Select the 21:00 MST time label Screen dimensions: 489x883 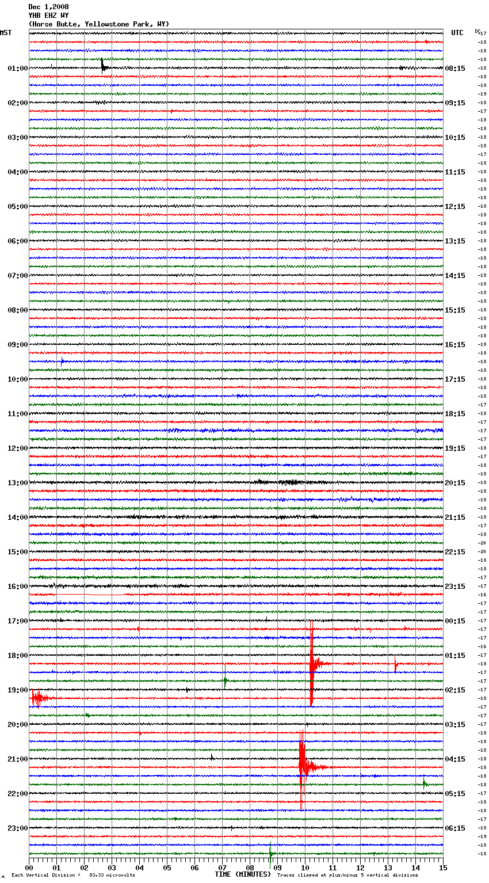tap(18, 759)
